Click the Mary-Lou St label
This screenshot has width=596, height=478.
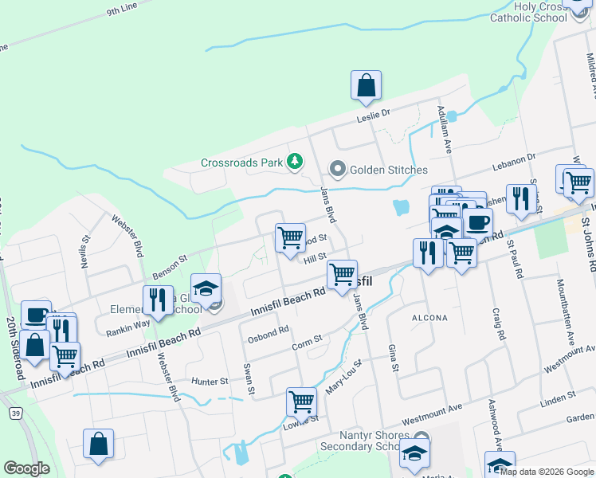[343, 377]
